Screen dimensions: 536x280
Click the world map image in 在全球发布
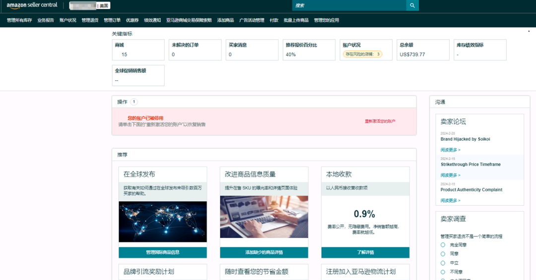tap(163, 222)
